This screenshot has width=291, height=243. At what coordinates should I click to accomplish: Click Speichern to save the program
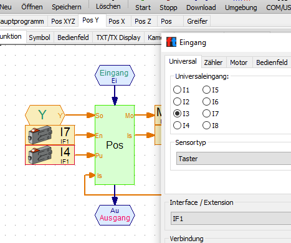pyautogui.click(x=67, y=7)
